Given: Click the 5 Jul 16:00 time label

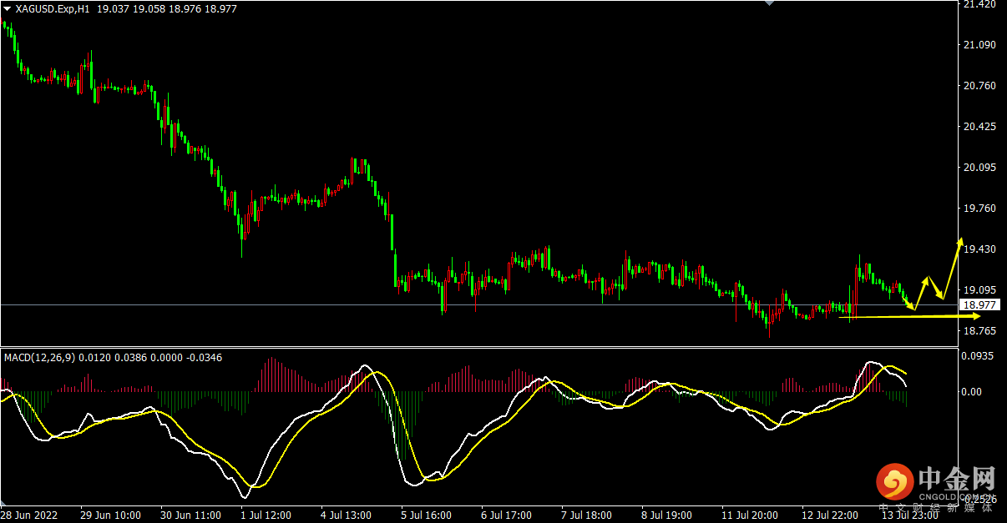Looking at the screenshot, I should [x=427, y=515].
